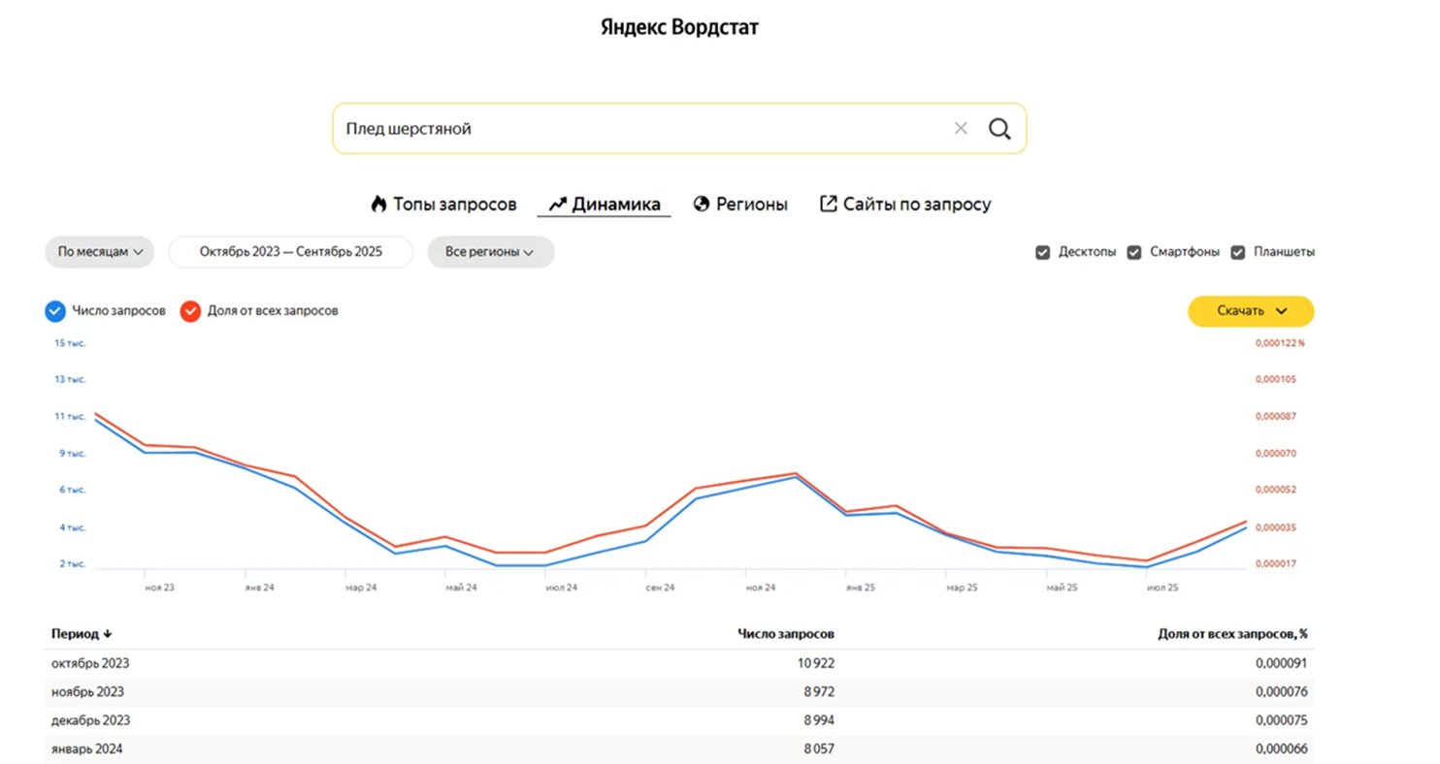
Task: Click the chart axis label июл 24
Action: 561,588
